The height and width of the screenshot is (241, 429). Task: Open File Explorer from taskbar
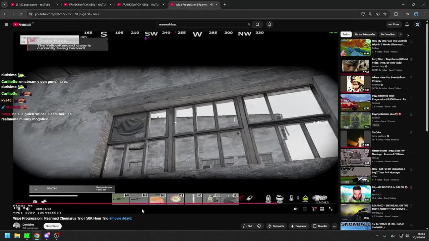pos(17,236)
